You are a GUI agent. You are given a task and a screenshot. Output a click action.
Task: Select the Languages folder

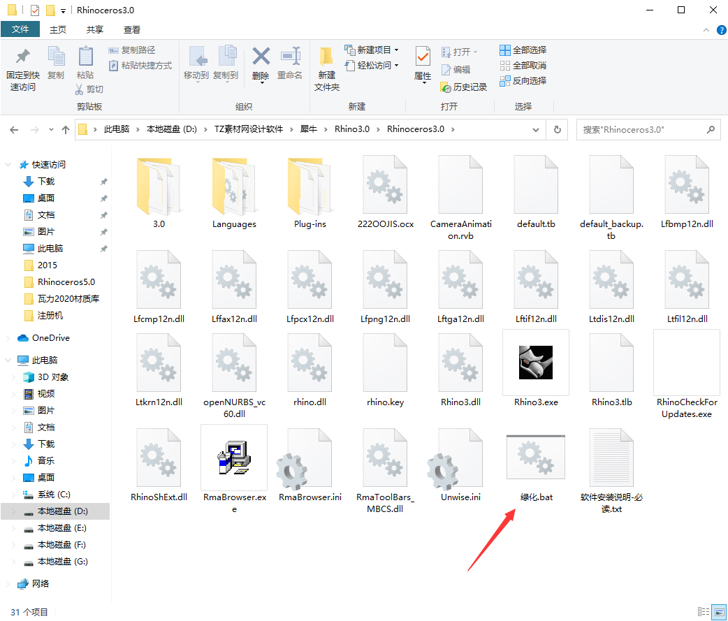point(234,193)
